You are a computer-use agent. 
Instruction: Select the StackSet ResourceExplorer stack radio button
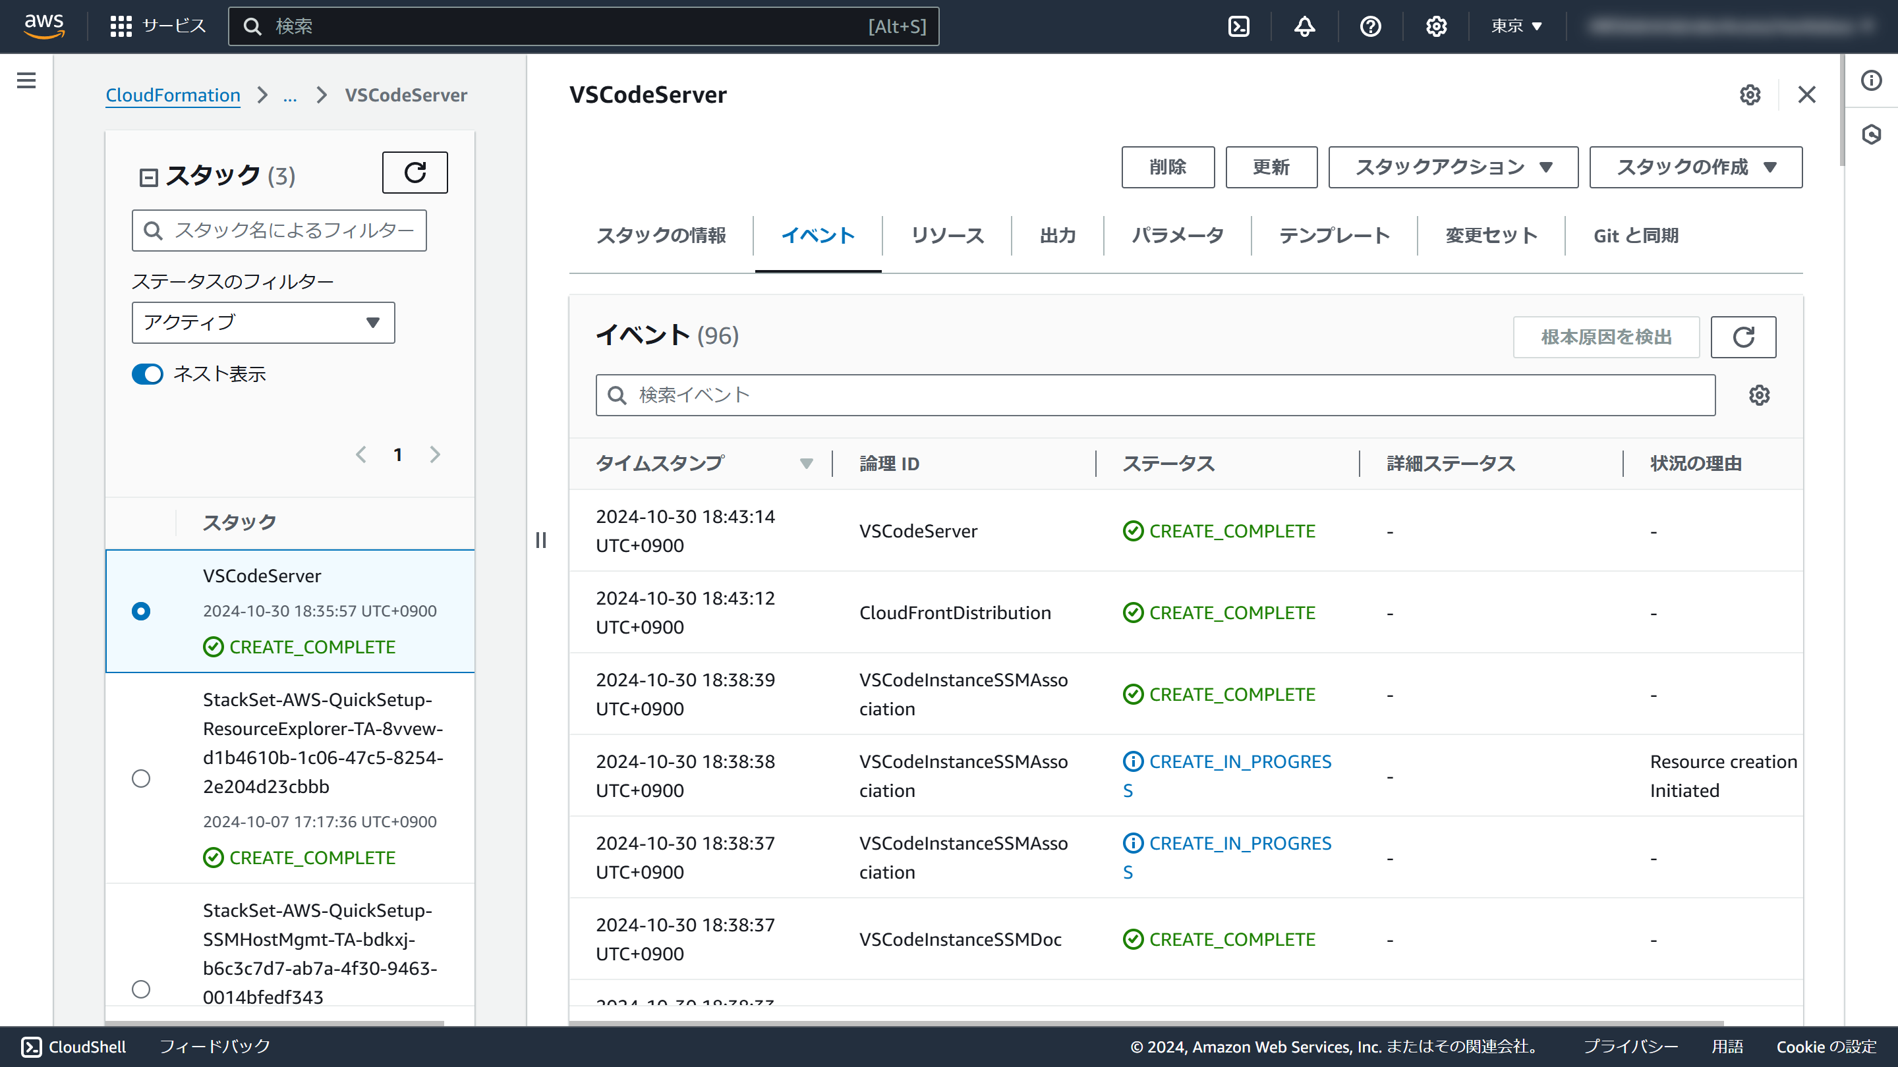[141, 779]
